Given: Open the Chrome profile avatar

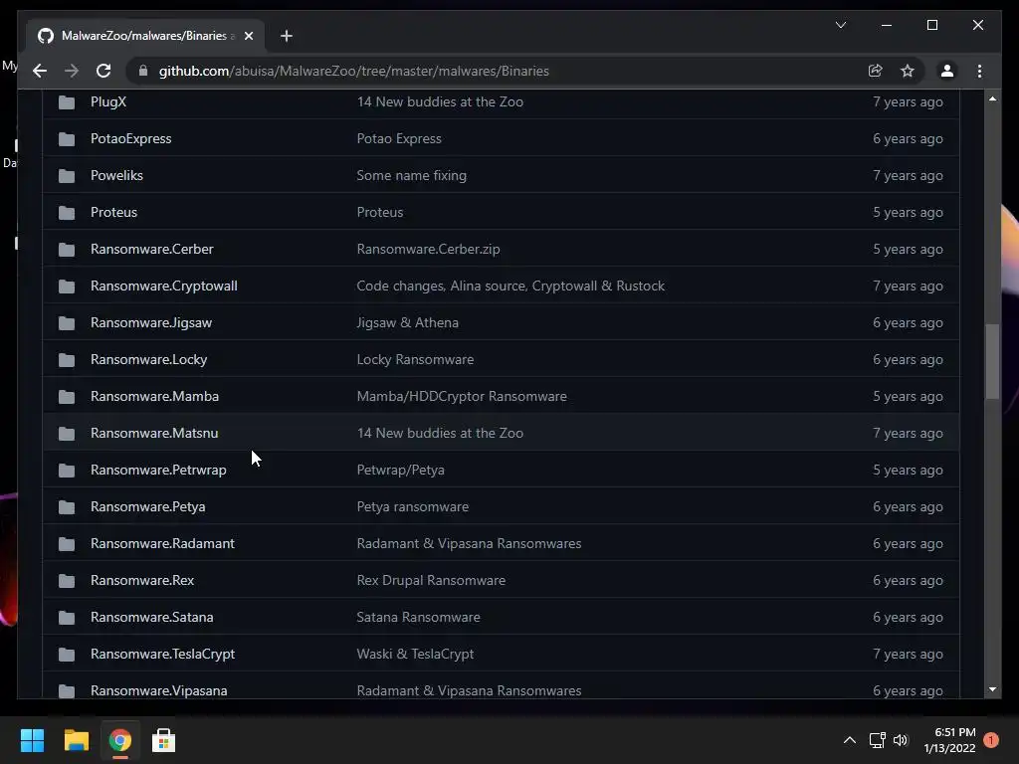Looking at the screenshot, I should pos(947,71).
